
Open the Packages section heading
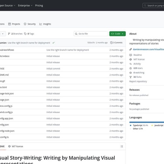coord(135,104)
